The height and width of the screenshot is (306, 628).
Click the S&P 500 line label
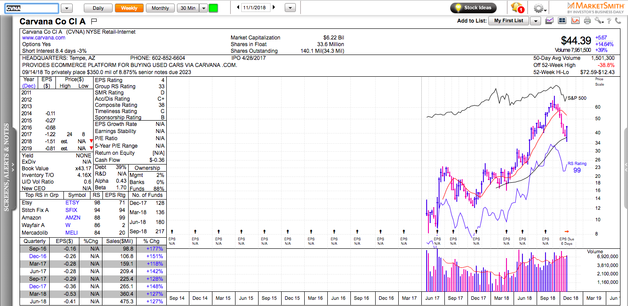(x=577, y=98)
